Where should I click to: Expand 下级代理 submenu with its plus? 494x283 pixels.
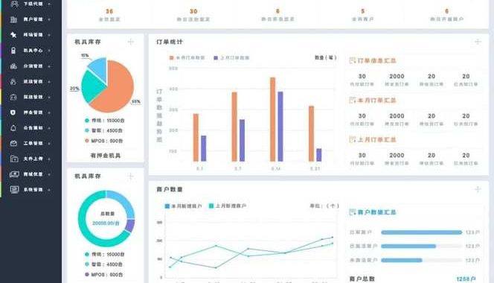49,4
